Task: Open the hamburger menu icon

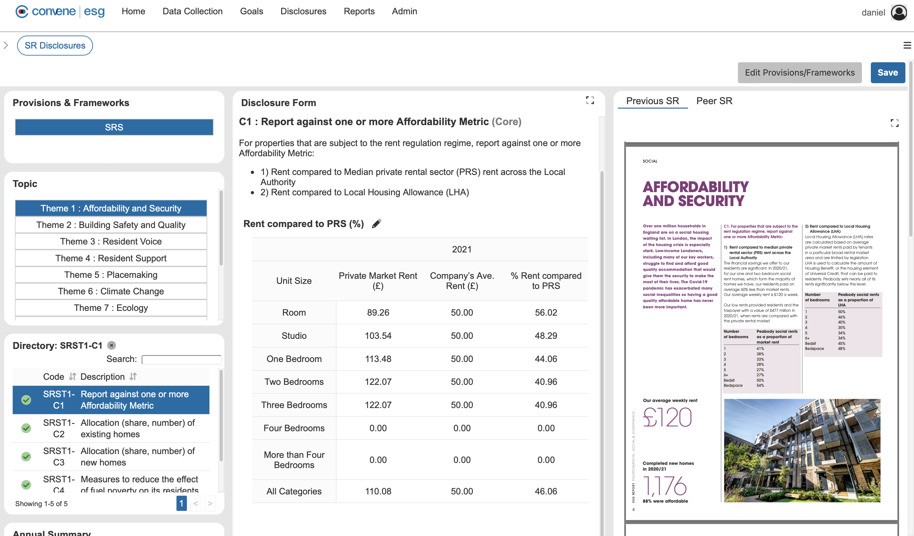Action: pyautogui.click(x=907, y=45)
